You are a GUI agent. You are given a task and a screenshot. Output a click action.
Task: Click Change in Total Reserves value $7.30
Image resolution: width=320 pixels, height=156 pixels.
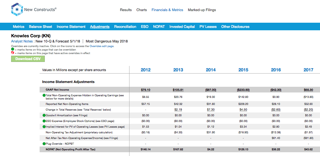click(x=211, y=109)
